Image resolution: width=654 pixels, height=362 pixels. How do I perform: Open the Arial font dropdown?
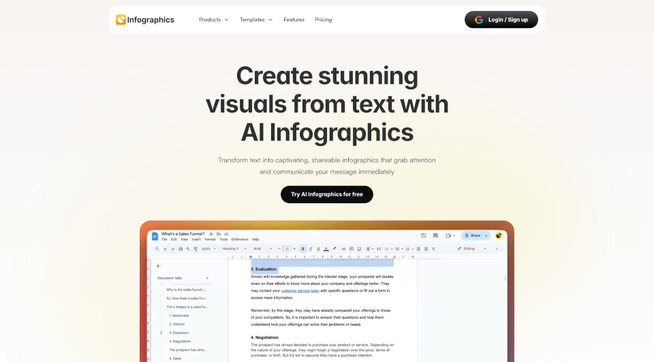pos(263,249)
